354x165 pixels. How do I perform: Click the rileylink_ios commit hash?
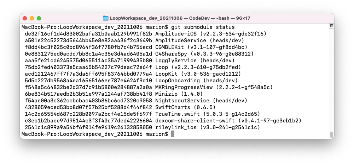88,127
